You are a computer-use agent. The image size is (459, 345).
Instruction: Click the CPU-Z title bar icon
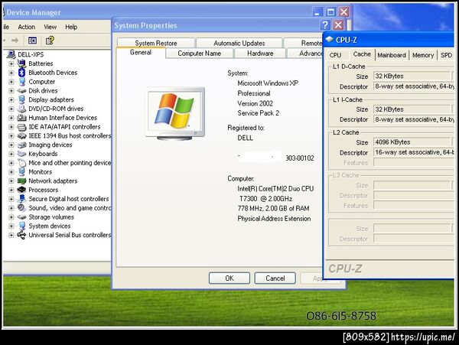(330, 39)
